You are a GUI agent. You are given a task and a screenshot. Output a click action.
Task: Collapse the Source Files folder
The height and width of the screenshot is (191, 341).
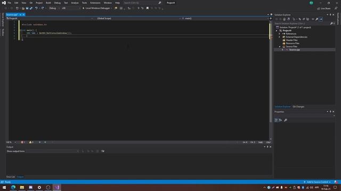(x=280, y=47)
